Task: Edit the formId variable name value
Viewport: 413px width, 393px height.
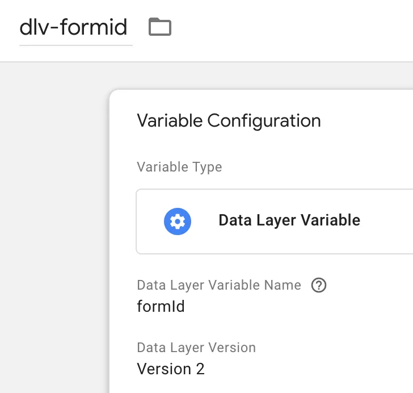Action: 161,306
